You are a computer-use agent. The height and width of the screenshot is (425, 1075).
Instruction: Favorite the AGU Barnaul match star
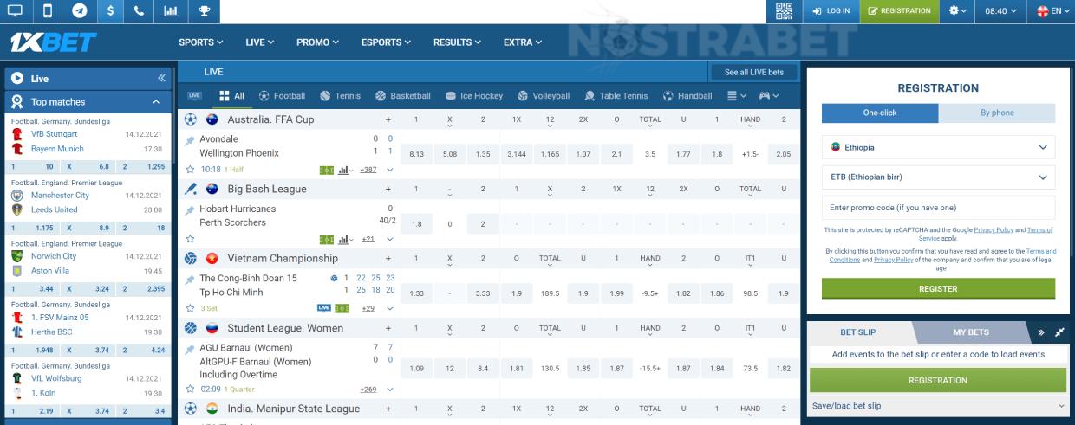190,390
